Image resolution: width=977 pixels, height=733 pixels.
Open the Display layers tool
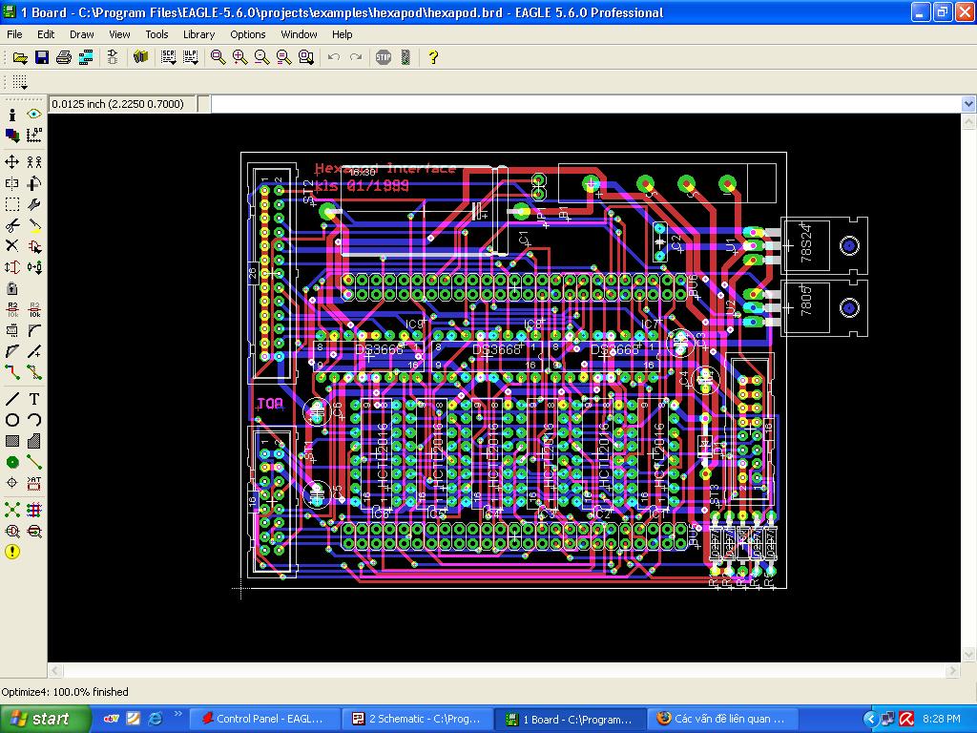pyautogui.click(x=12, y=136)
